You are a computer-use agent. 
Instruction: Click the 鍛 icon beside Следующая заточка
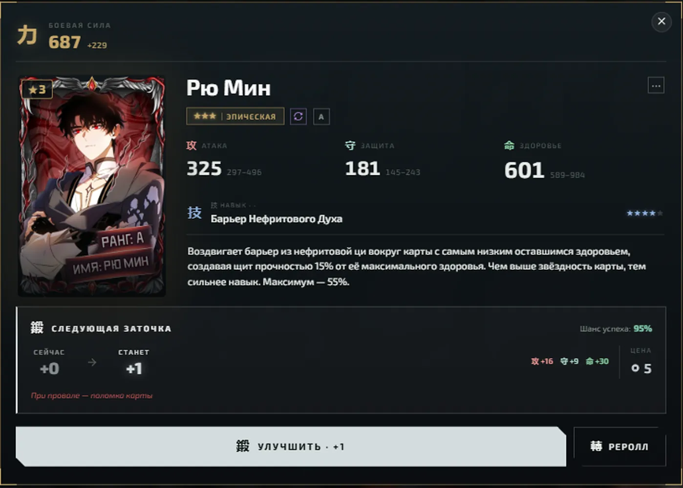(37, 328)
